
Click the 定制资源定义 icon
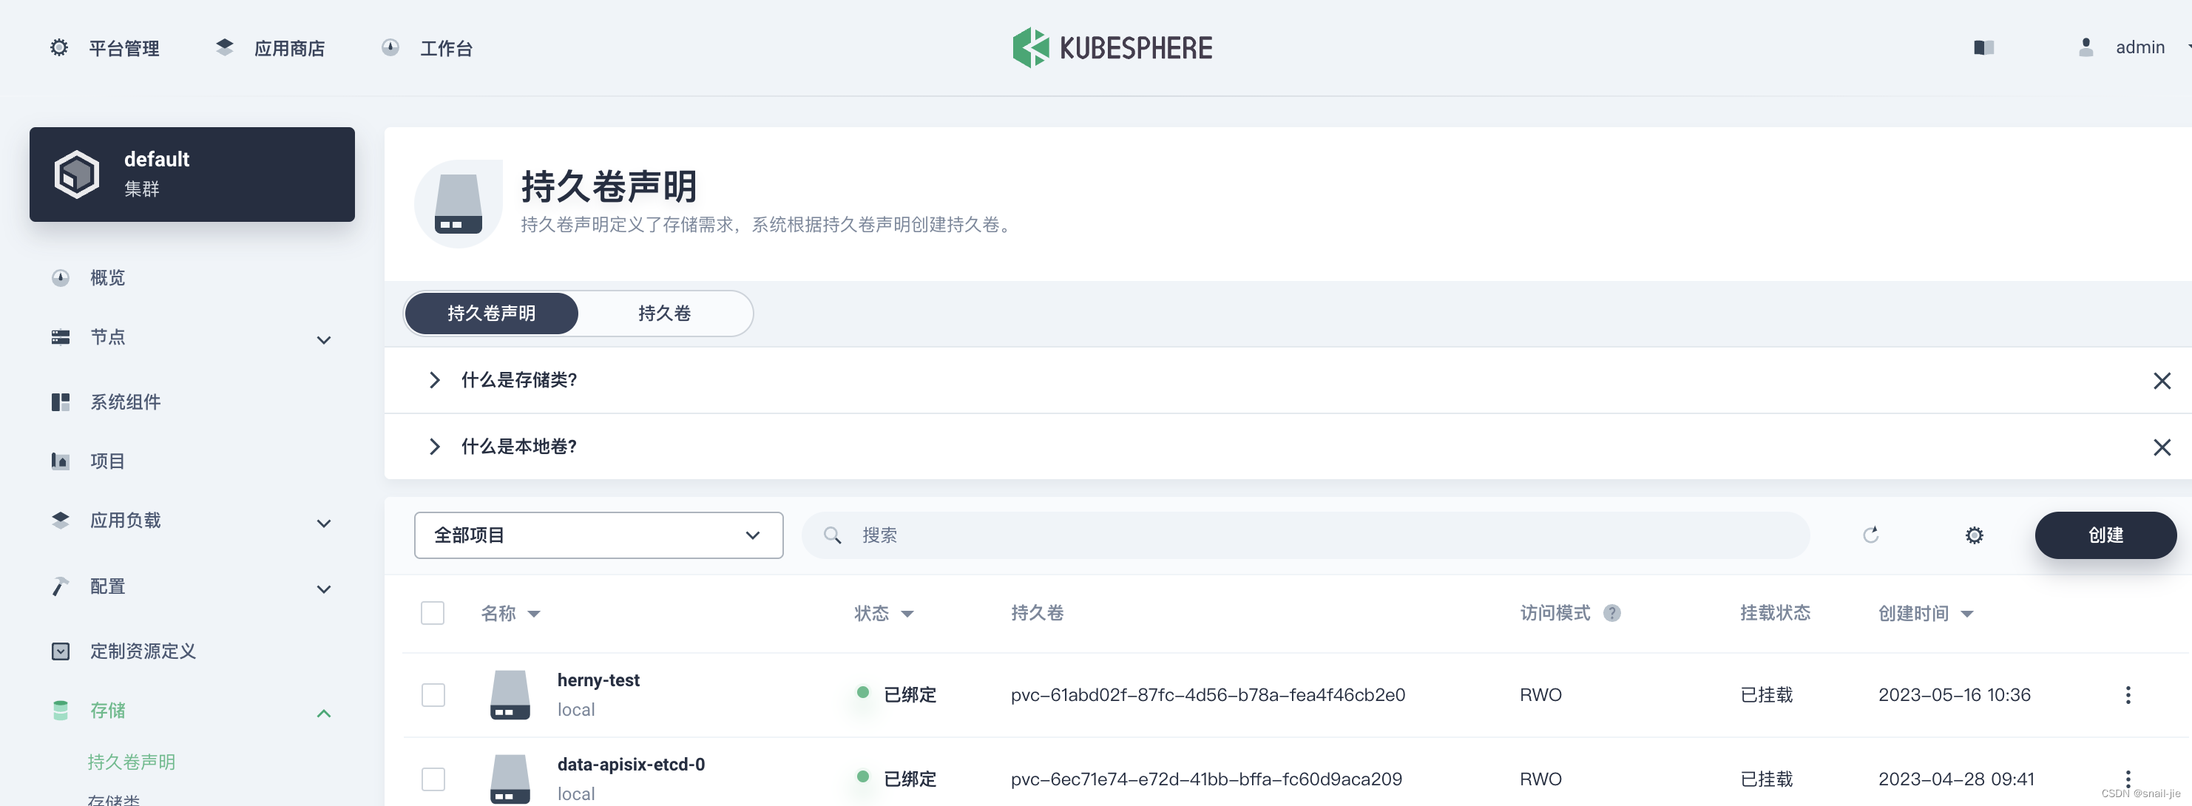click(x=61, y=652)
